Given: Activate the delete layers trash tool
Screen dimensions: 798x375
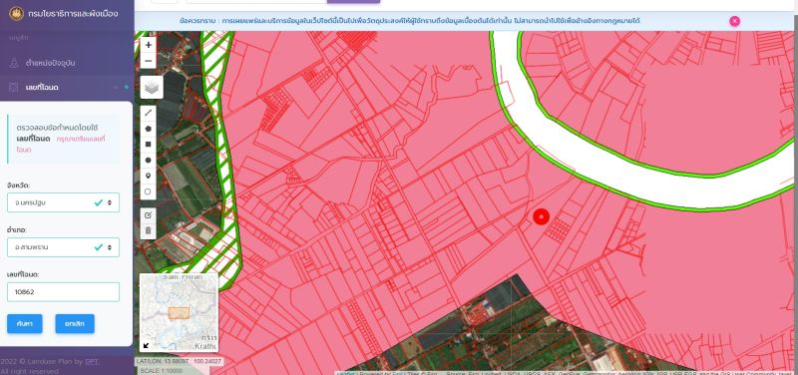Looking at the screenshot, I should pos(148,231).
